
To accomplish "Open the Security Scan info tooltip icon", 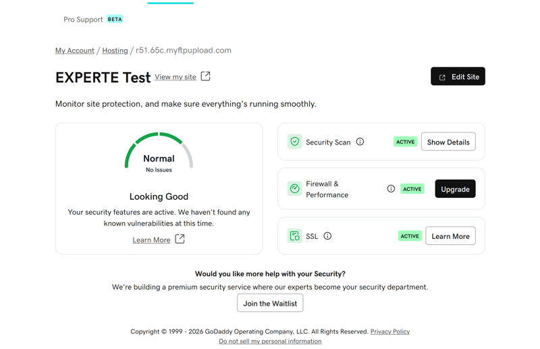I will [x=360, y=142].
